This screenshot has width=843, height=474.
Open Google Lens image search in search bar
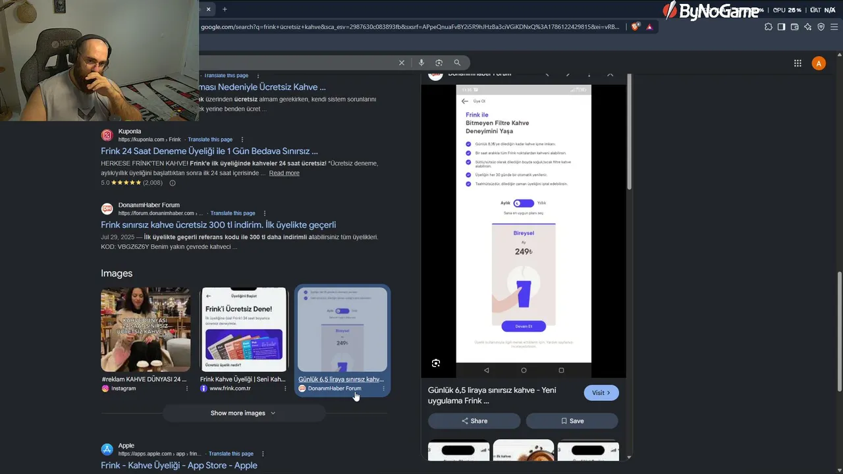click(x=439, y=63)
